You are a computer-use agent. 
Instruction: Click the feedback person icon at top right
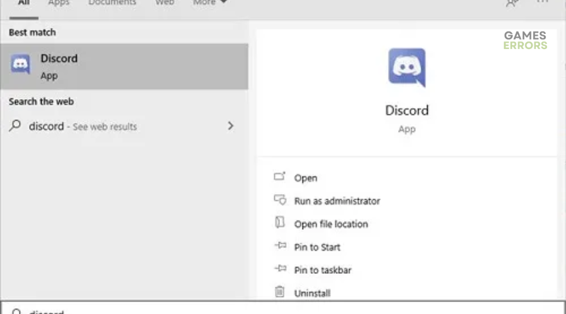tap(512, 3)
